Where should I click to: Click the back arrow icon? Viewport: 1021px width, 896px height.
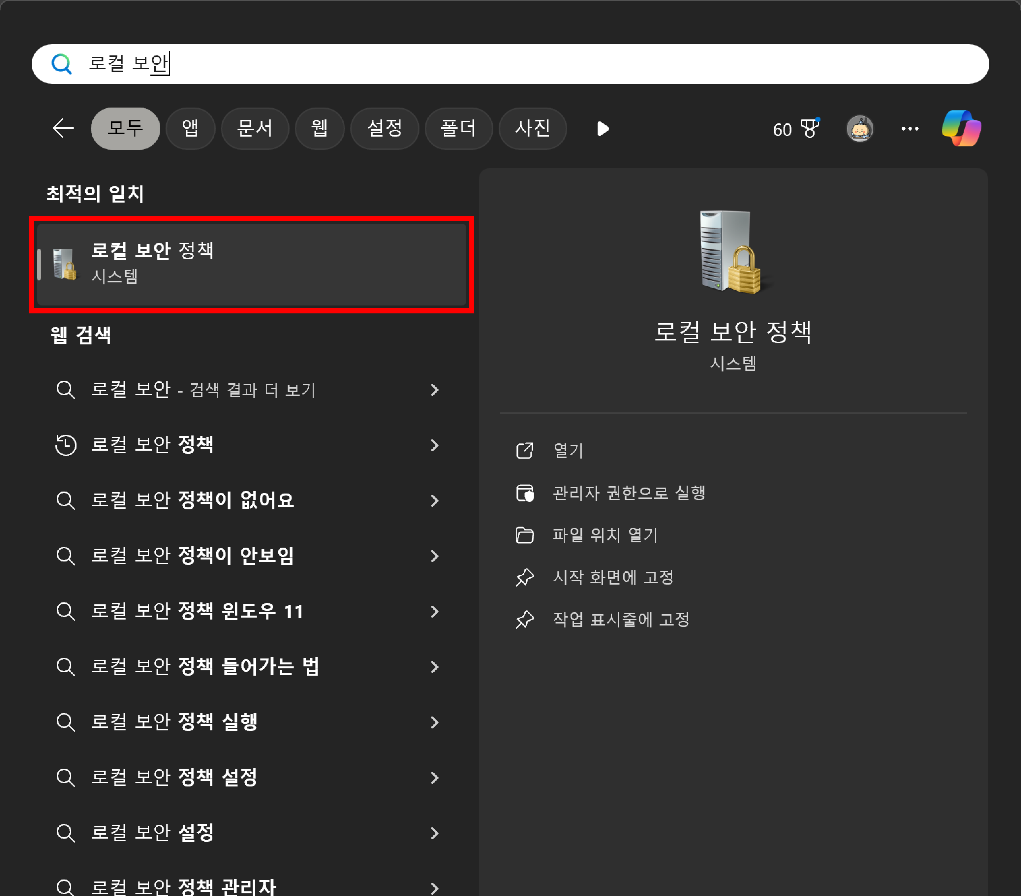(x=63, y=128)
